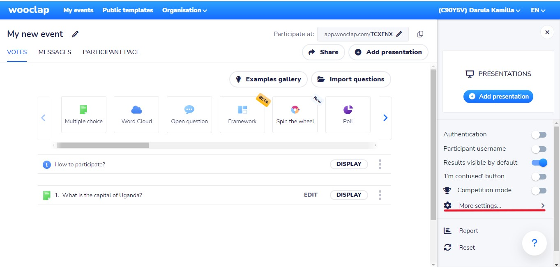Show next question types with right arrow

[385, 118]
